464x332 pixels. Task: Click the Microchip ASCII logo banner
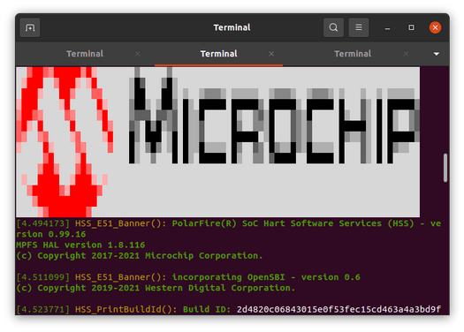tap(217, 142)
